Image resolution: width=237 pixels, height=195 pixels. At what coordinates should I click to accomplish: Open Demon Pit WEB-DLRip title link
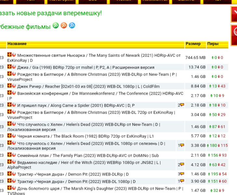tap(73, 174)
